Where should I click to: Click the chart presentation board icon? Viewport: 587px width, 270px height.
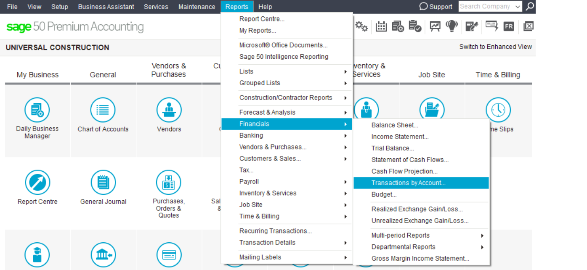pyautogui.click(x=435, y=26)
